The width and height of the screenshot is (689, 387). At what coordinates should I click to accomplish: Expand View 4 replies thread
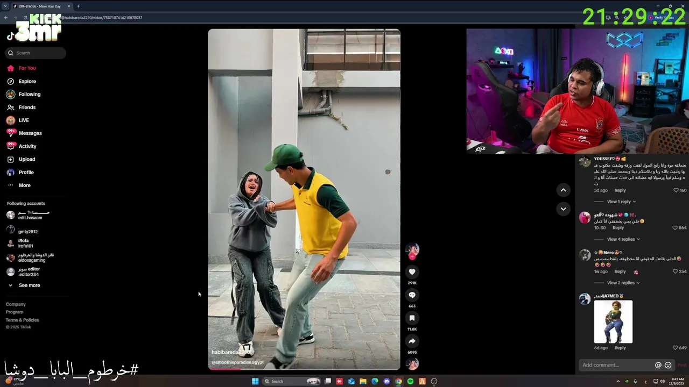point(623,239)
